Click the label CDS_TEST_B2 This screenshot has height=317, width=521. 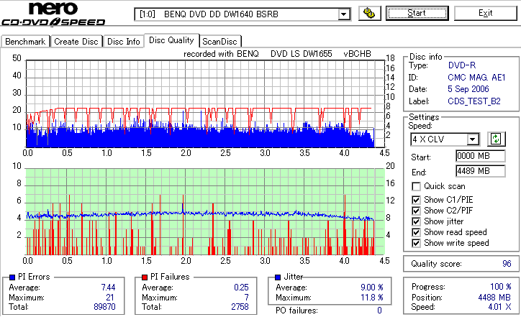click(x=474, y=101)
